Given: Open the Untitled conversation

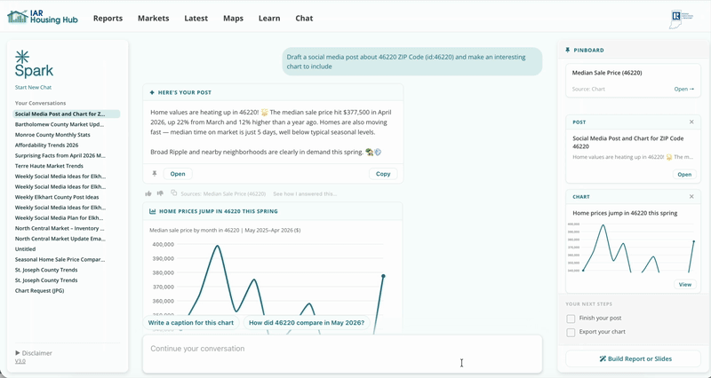Looking at the screenshot, I should click(26, 249).
